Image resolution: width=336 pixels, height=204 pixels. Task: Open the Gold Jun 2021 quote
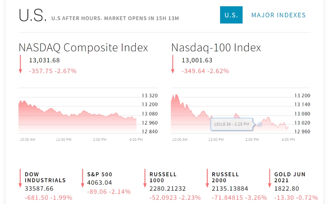pyautogui.click(x=290, y=177)
